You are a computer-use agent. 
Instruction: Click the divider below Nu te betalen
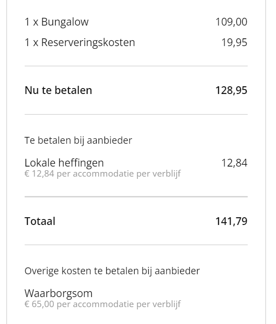(x=136, y=114)
